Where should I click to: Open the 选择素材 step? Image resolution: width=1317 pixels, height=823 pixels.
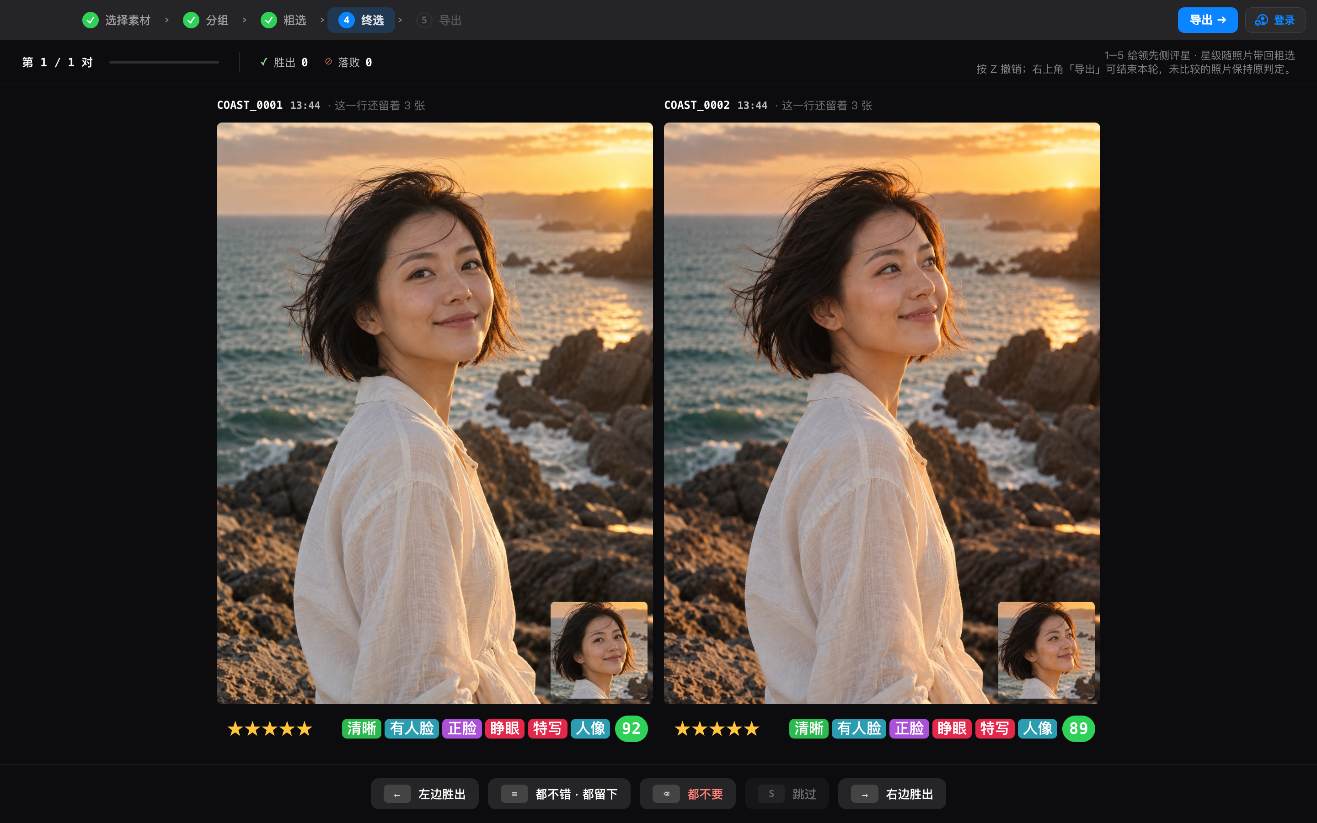click(x=117, y=20)
